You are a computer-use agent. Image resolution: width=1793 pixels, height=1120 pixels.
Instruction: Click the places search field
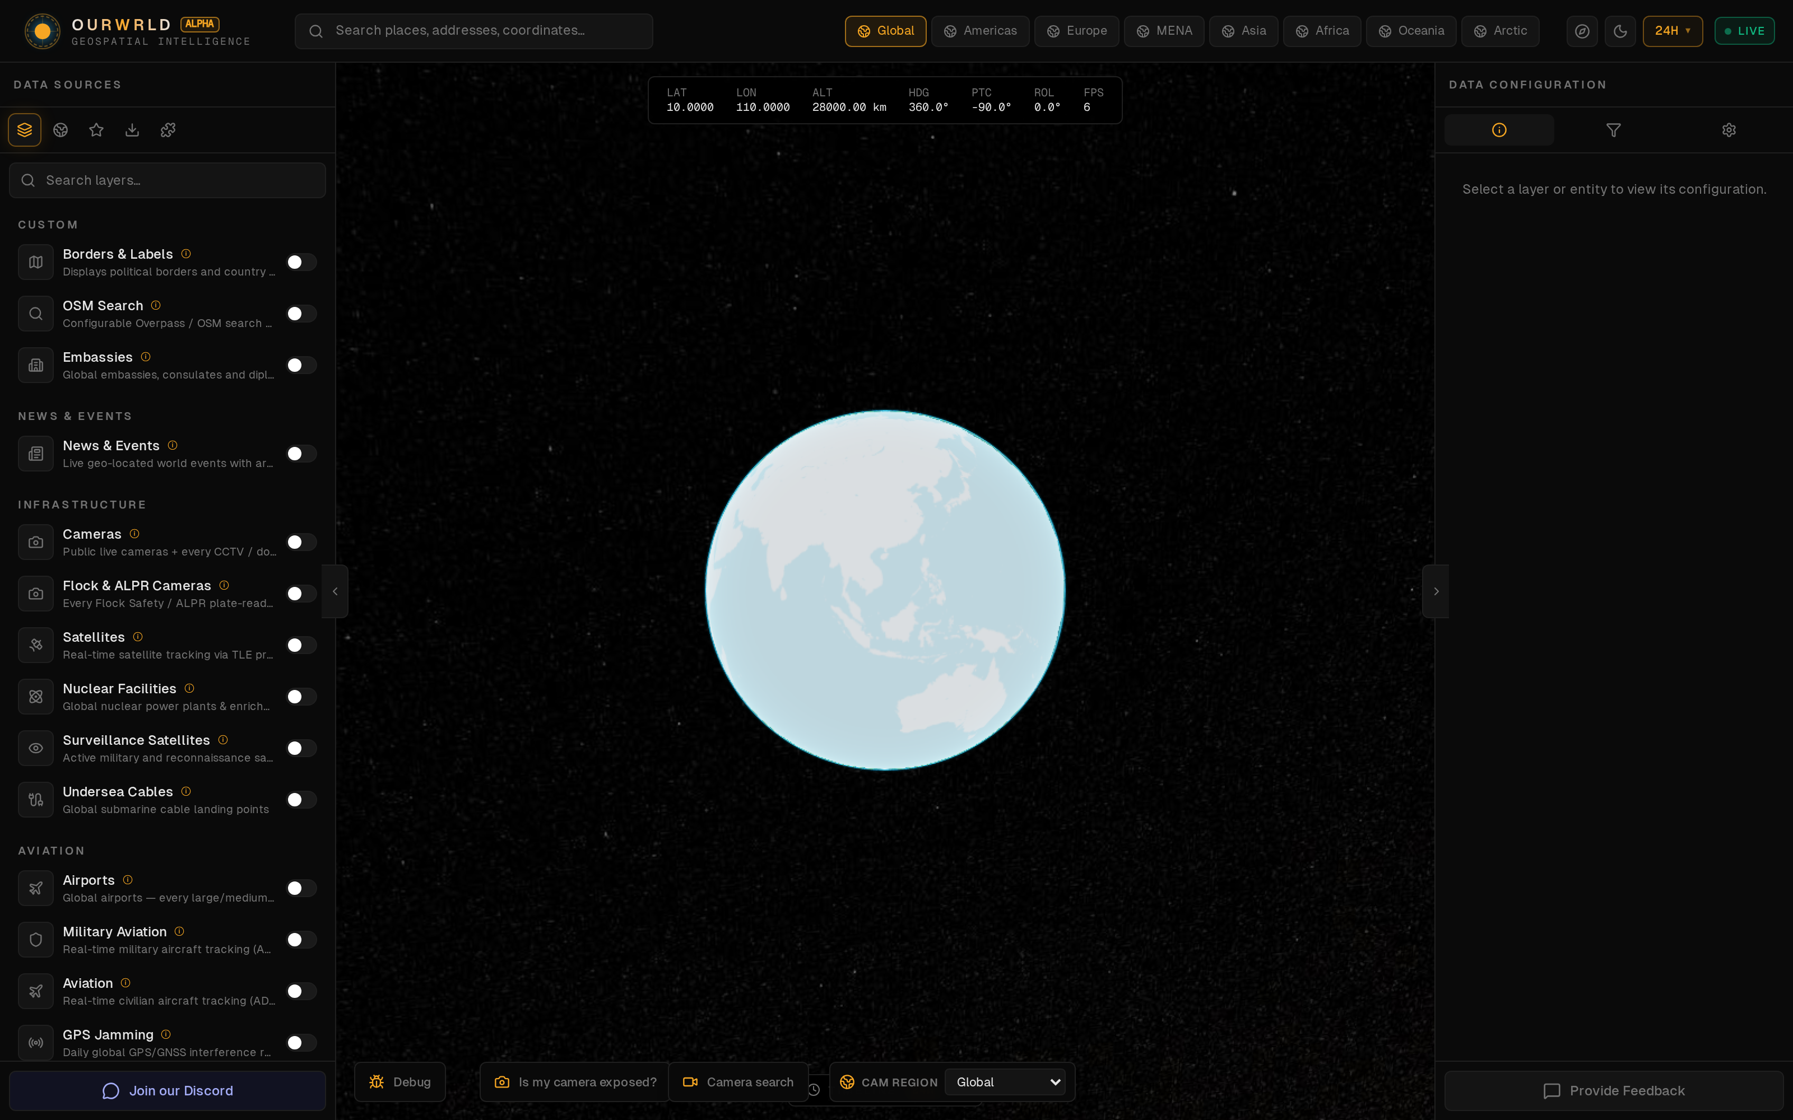coord(473,31)
